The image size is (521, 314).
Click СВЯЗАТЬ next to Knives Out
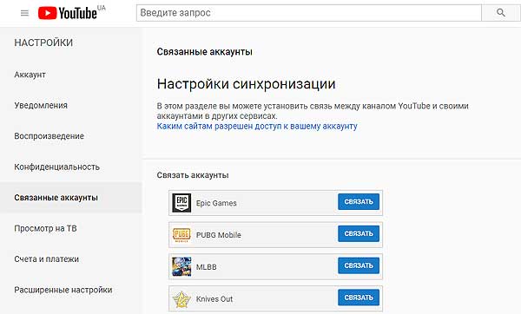359,298
